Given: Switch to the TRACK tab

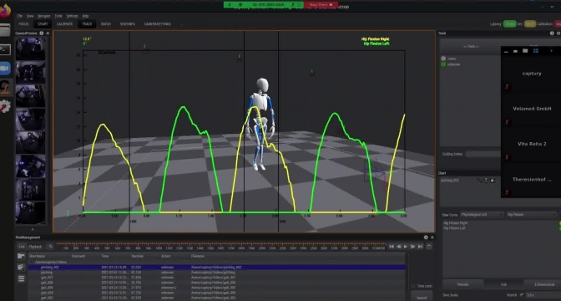Looking at the screenshot, I should point(87,24).
